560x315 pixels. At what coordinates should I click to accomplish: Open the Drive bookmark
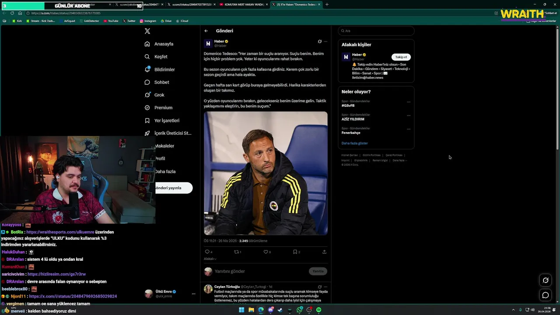pos(166,21)
